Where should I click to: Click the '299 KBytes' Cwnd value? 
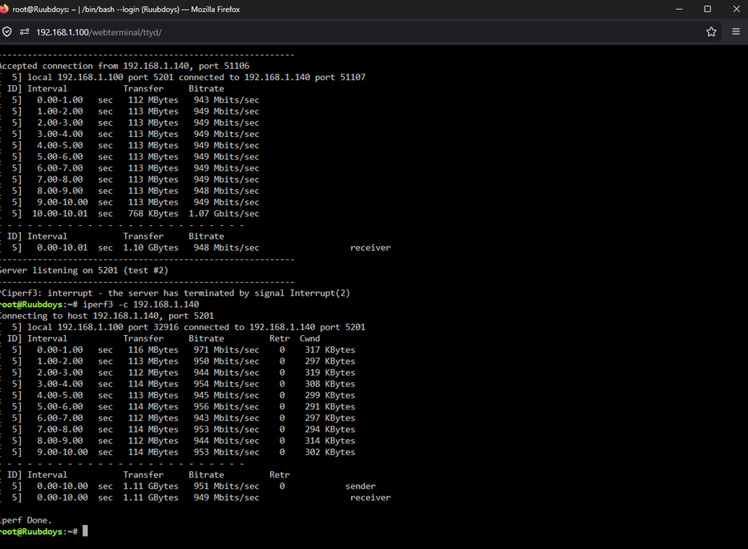coord(330,396)
